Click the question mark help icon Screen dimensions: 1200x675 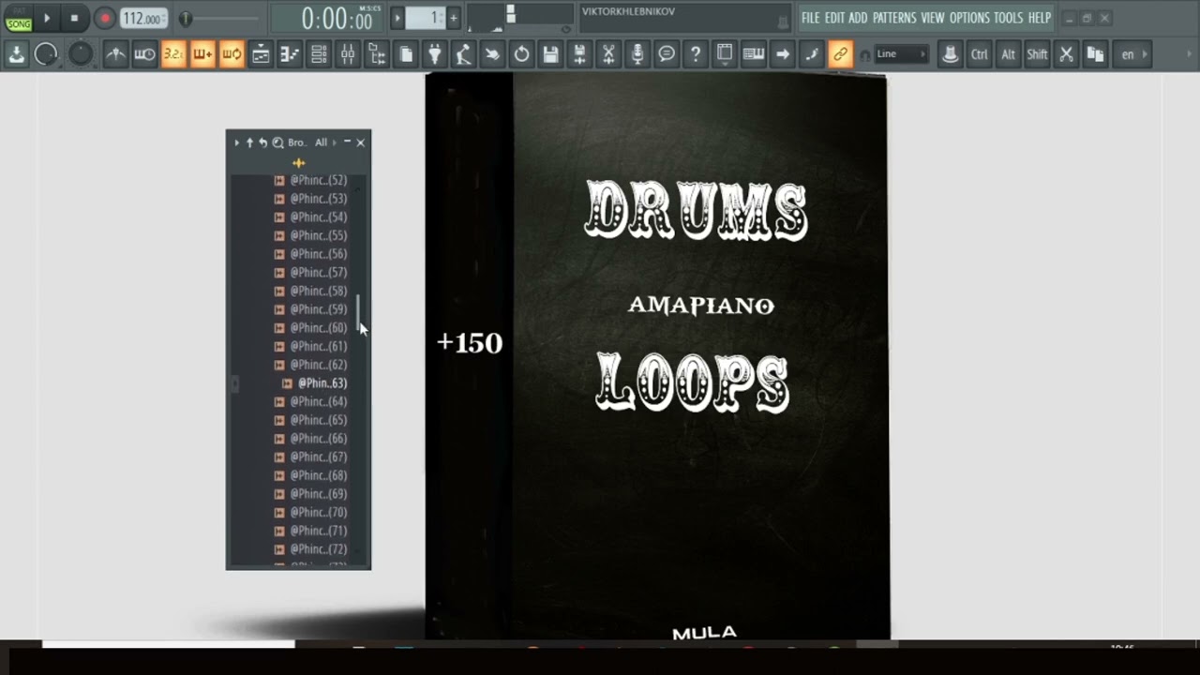point(696,54)
